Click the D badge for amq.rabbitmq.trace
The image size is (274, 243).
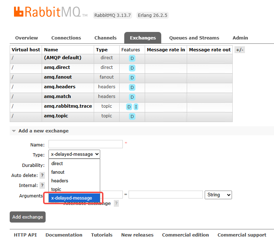[x=129, y=107]
